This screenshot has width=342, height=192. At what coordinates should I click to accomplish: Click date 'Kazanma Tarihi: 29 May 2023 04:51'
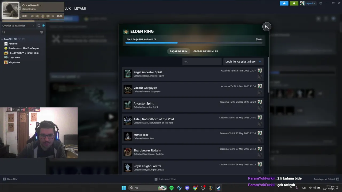[238, 118]
